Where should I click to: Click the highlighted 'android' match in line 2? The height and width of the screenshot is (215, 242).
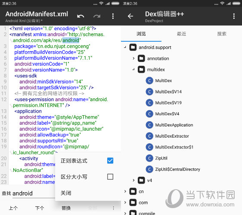click(x=71, y=40)
